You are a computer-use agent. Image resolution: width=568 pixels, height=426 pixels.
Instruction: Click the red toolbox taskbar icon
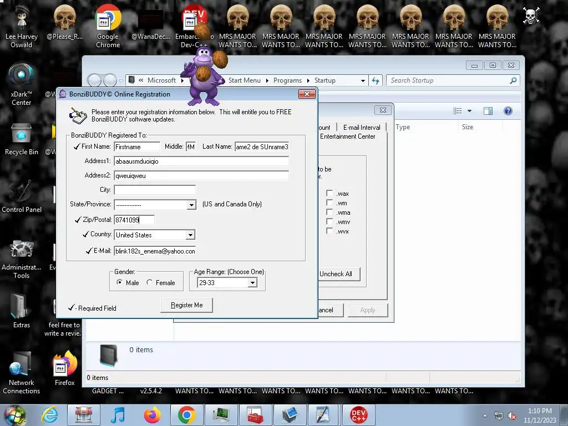(x=255, y=415)
